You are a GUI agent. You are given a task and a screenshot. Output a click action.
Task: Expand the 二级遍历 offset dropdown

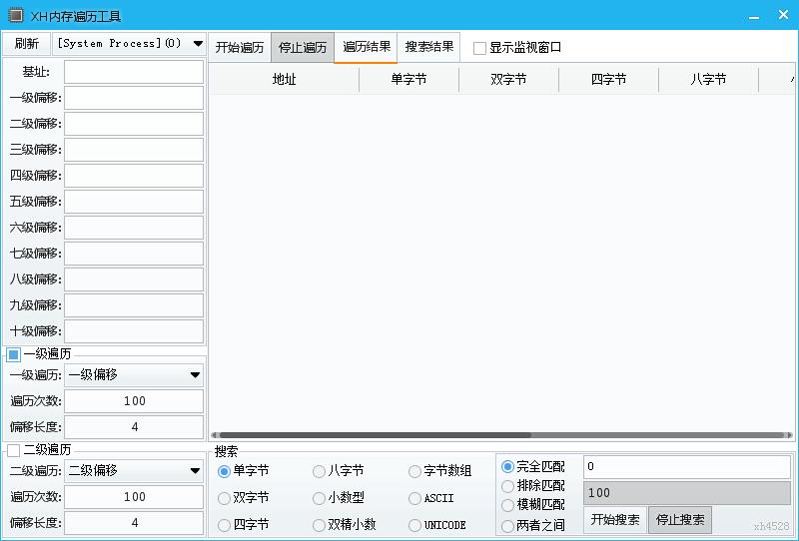coord(195,471)
